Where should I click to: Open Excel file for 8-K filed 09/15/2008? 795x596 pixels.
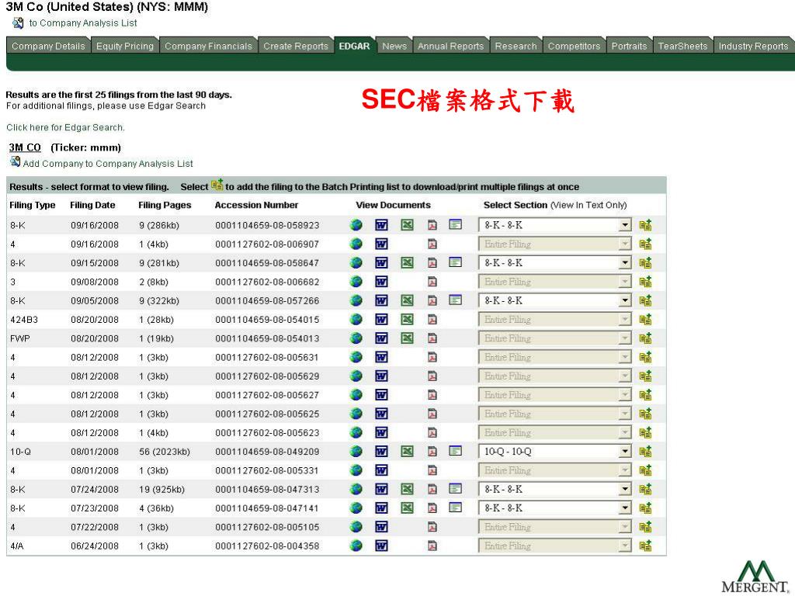click(x=407, y=262)
